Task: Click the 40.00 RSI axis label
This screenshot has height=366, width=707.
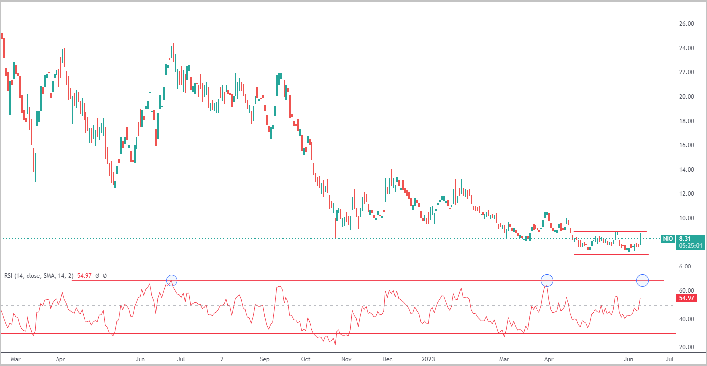Action: click(x=686, y=319)
